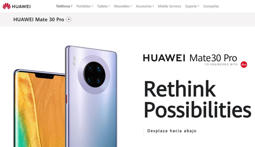Image resolution: width=255 pixels, height=147 pixels.
Task: Click the Rethink Possibilities headline
Action: point(197,99)
